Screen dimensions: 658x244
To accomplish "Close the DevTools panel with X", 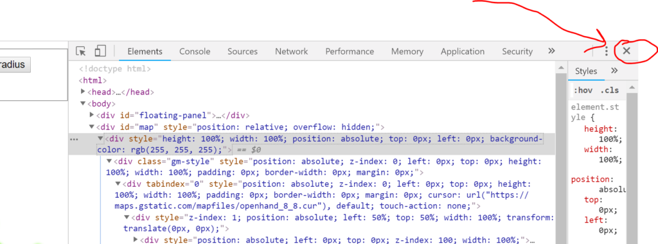I will pyautogui.click(x=627, y=51).
